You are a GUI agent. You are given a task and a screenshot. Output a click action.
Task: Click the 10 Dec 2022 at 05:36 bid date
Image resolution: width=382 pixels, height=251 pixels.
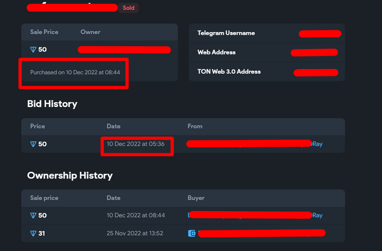(136, 144)
